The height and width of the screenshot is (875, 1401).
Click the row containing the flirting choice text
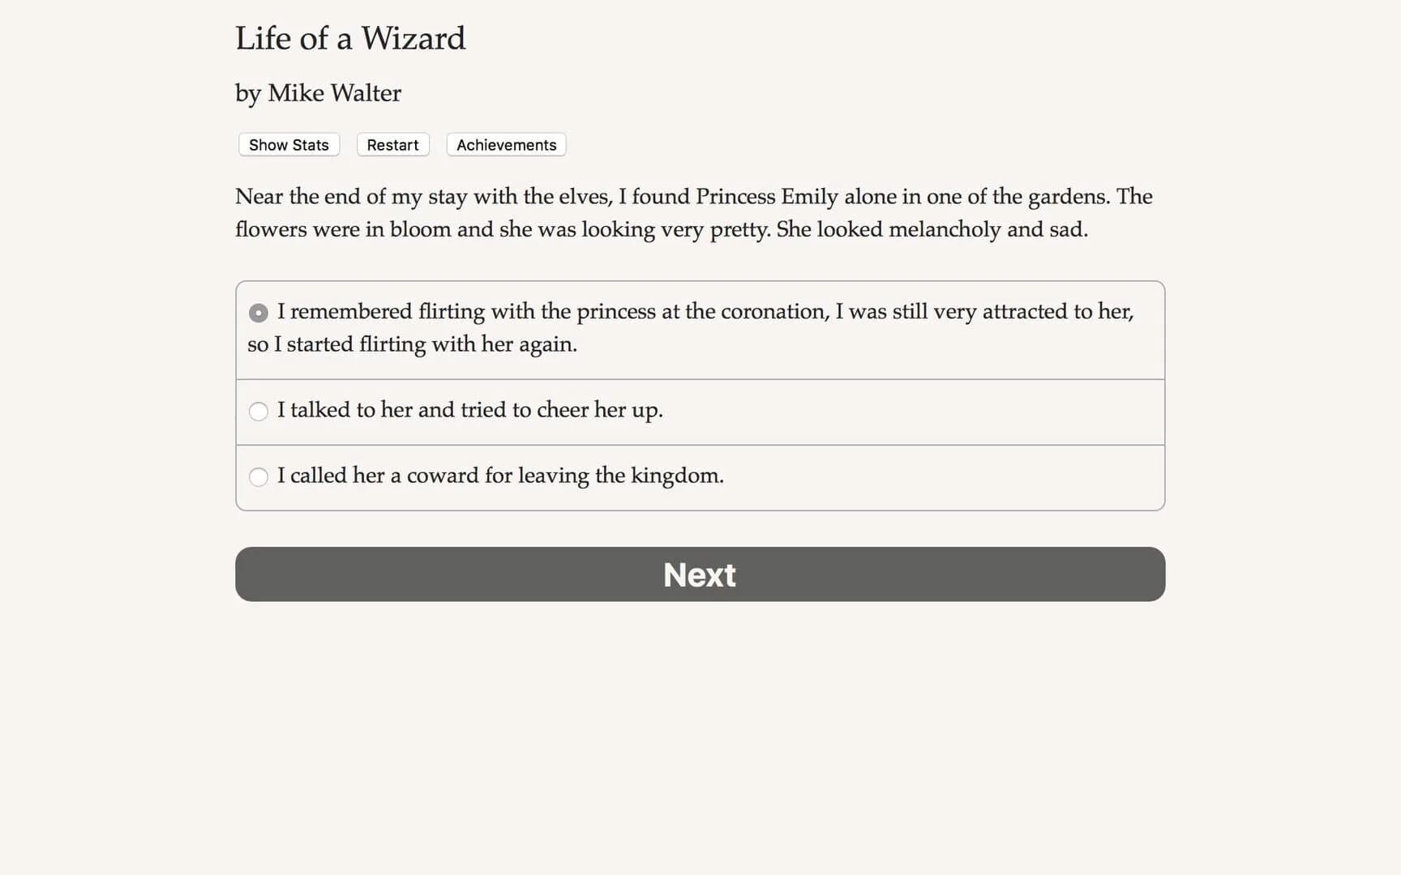[697, 328]
